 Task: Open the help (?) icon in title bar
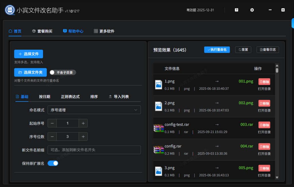coord(236,10)
